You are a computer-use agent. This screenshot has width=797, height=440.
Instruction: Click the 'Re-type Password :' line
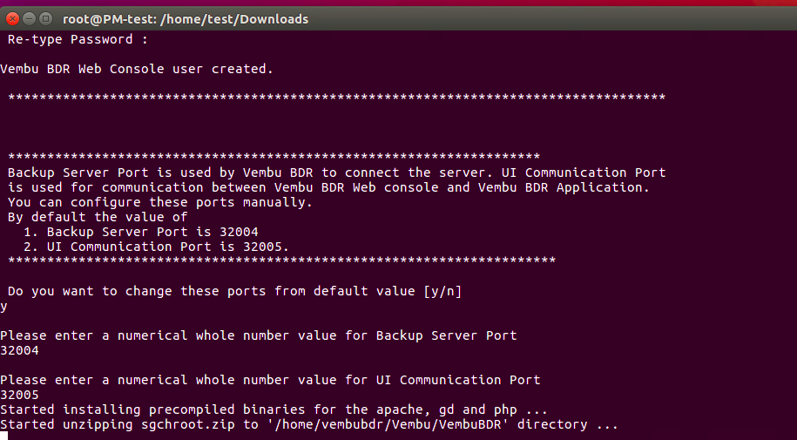pyautogui.click(x=78, y=40)
